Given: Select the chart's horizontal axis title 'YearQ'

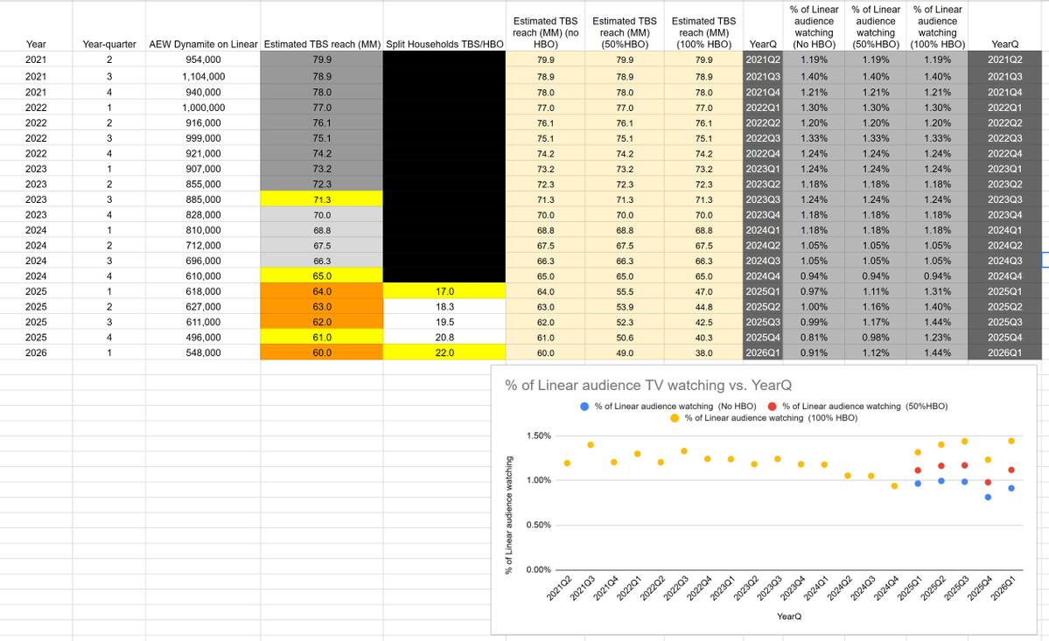Looking at the screenshot, I should 789,617.
